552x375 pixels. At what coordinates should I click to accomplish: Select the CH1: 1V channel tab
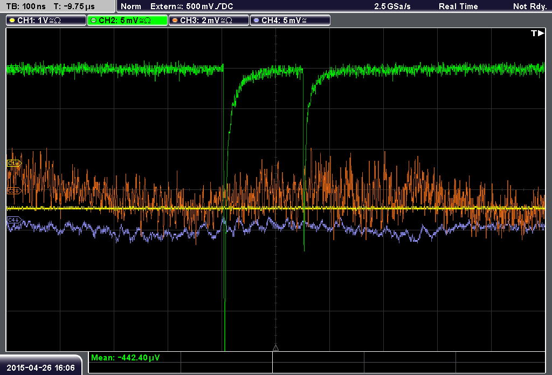46,21
